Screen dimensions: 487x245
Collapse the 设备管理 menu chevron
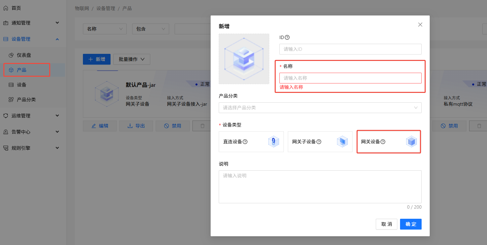[x=57, y=39]
